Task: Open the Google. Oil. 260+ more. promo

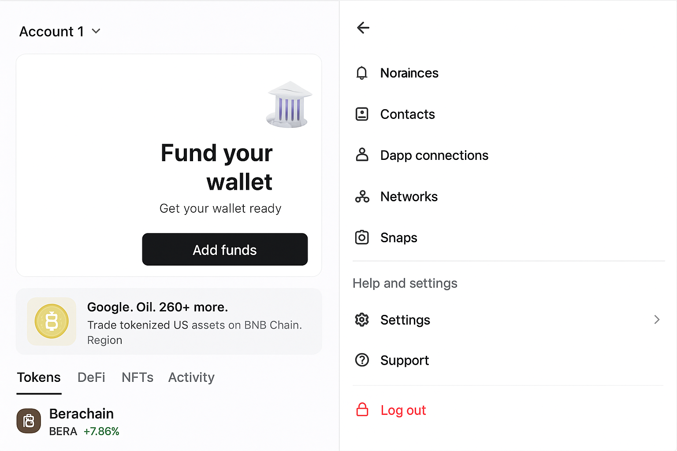Action: pyautogui.click(x=169, y=322)
